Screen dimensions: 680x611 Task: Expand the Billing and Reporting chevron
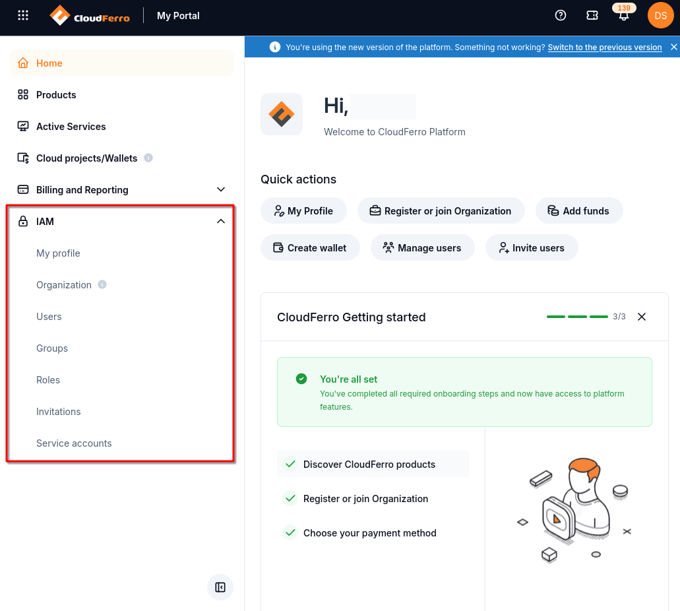(x=221, y=189)
